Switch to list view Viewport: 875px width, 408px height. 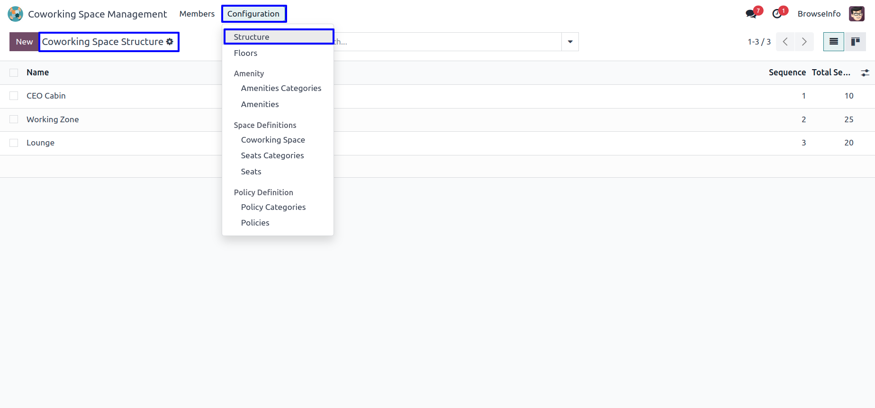(834, 42)
